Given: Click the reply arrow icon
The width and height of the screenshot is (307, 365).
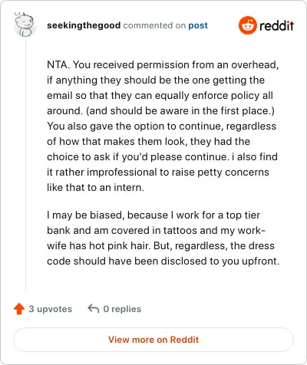Looking at the screenshot, I should click(94, 308).
